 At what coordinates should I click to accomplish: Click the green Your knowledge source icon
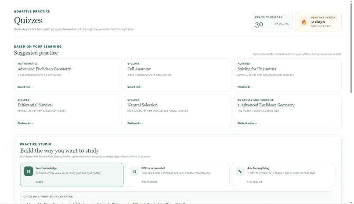pos(29,171)
